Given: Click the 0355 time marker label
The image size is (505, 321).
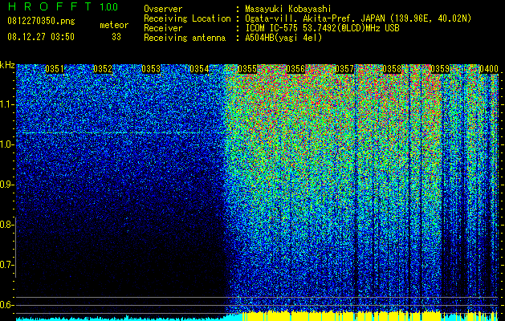Looking at the screenshot, I should tap(247, 69).
